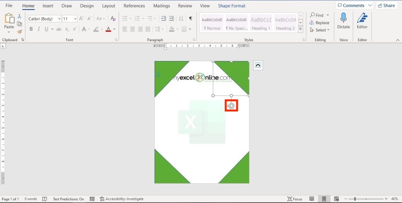Switch to Web Layout view icon
This screenshot has width=402, height=203.
pos(336,199)
